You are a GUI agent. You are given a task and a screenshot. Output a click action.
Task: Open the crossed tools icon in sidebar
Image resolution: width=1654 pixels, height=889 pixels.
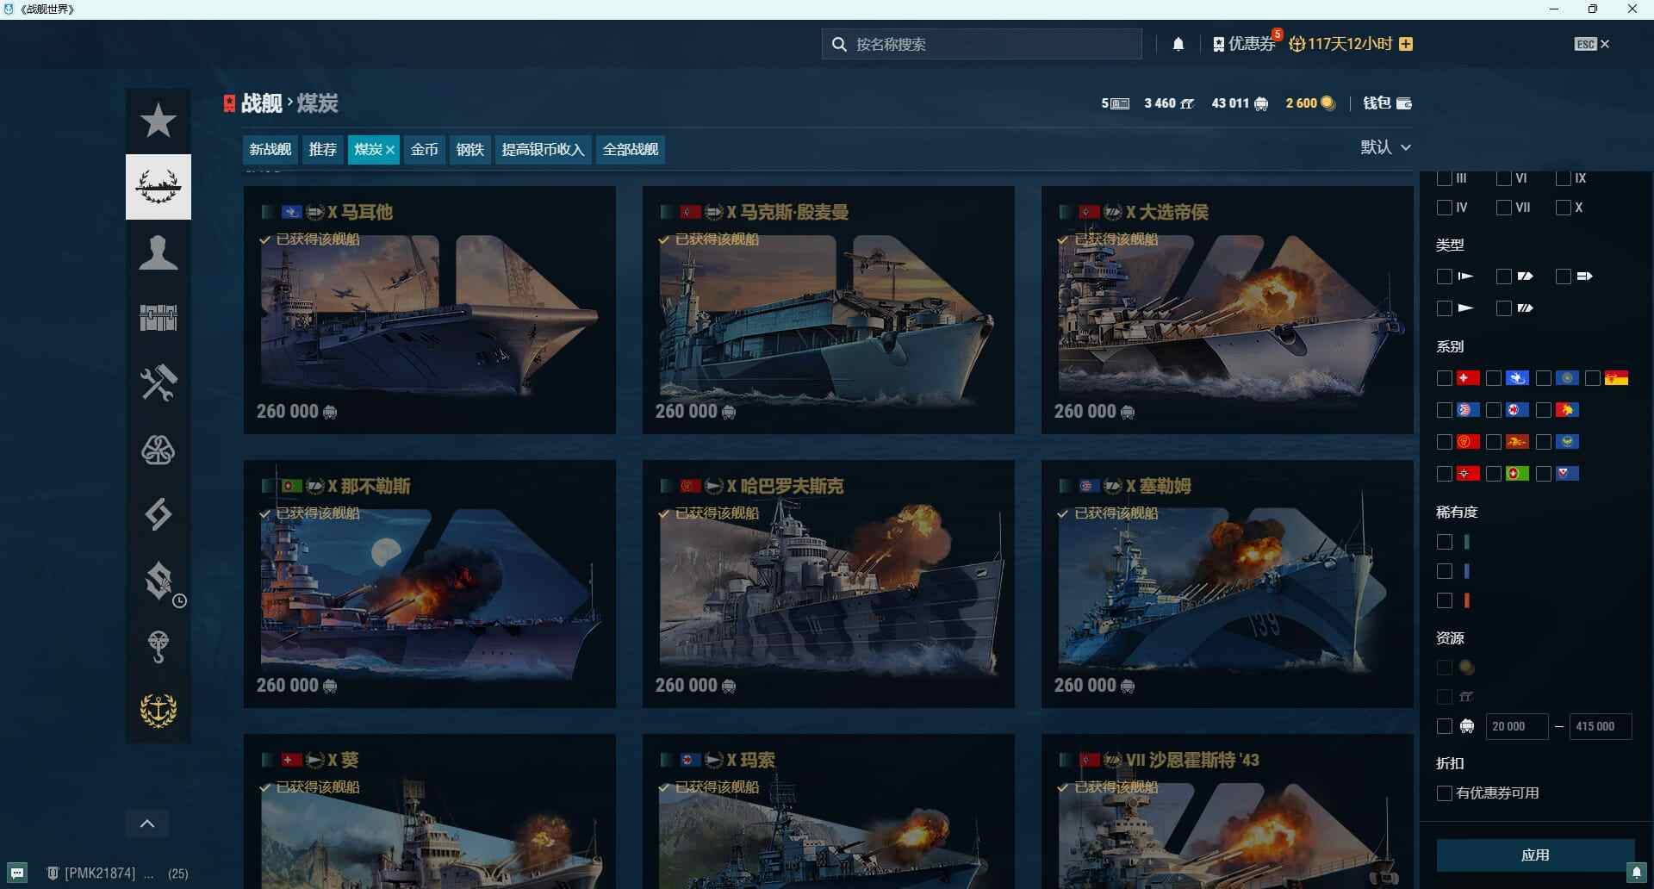tap(159, 383)
